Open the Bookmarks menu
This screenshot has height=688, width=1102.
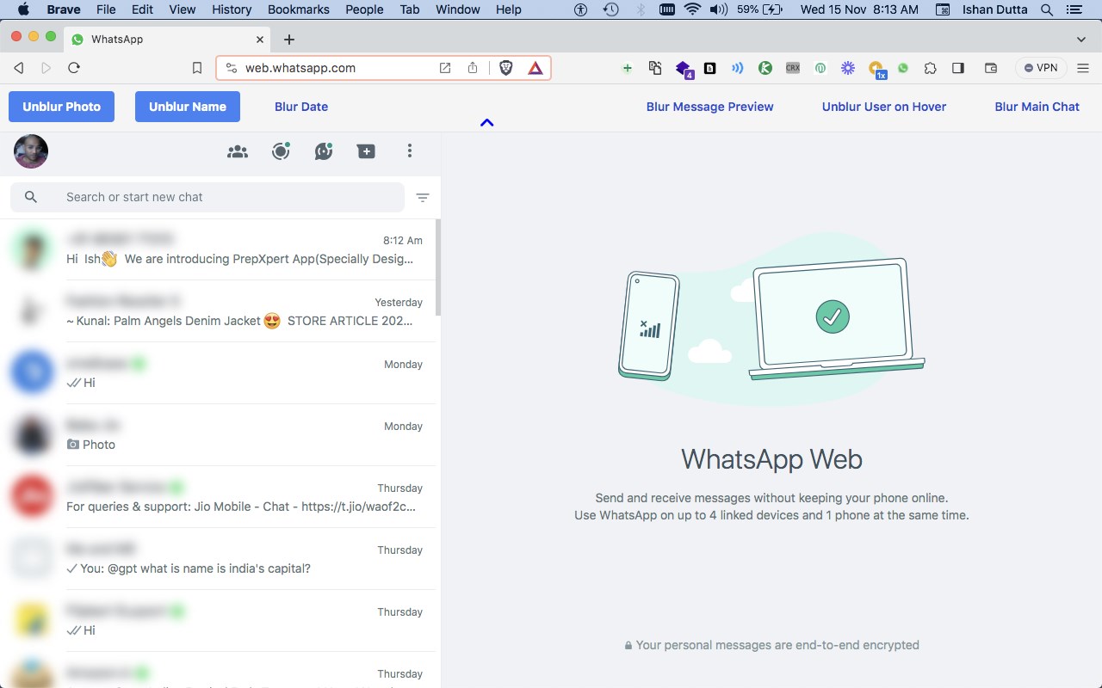(x=299, y=9)
